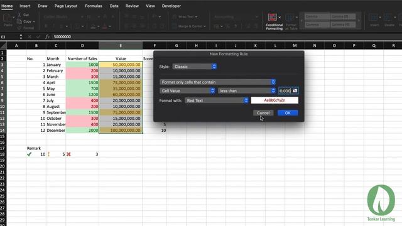Switch to the Data tab
This screenshot has height=226, width=402.
click(x=114, y=6)
